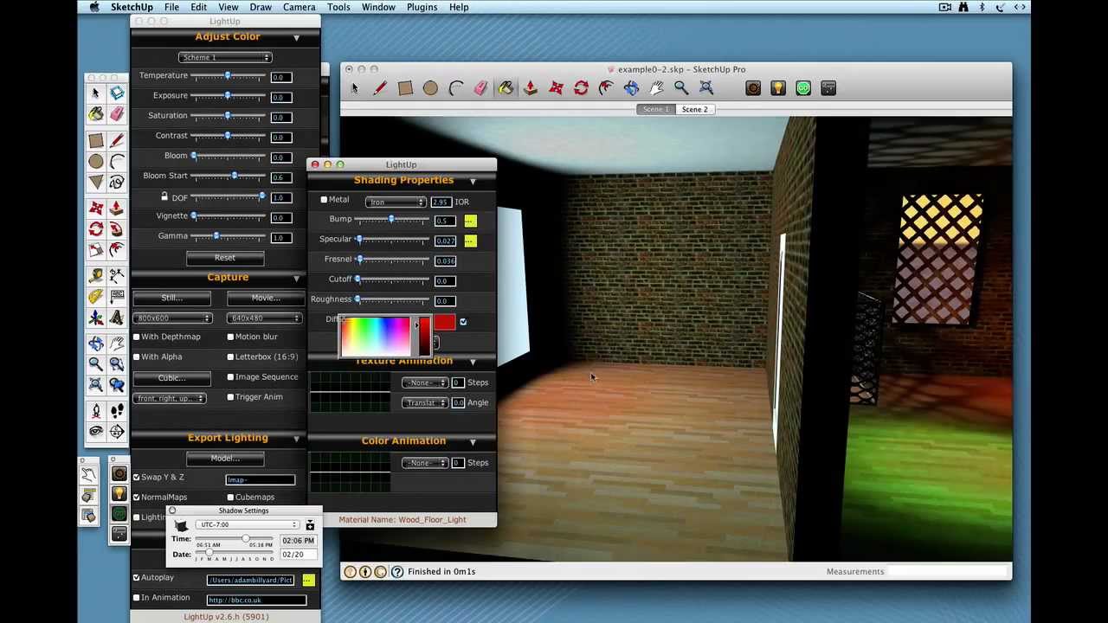Viewport: 1108px width, 623px height.
Task: Open the Draw menu
Action: tap(261, 7)
